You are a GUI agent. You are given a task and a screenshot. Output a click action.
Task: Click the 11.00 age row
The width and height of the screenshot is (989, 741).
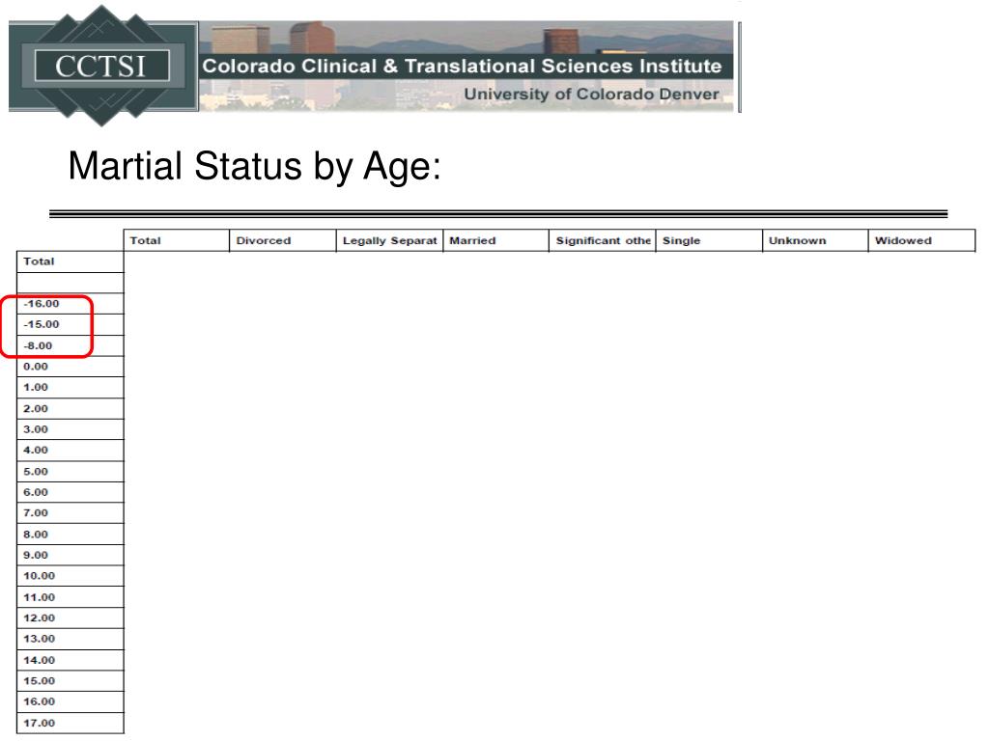pyautogui.click(x=70, y=597)
